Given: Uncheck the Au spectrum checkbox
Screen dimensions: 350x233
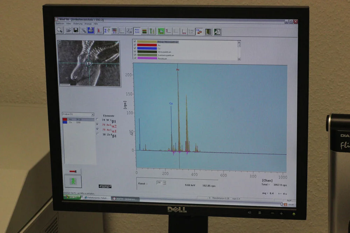Looking at the screenshot, I should pyautogui.click(x=135, y=45).
